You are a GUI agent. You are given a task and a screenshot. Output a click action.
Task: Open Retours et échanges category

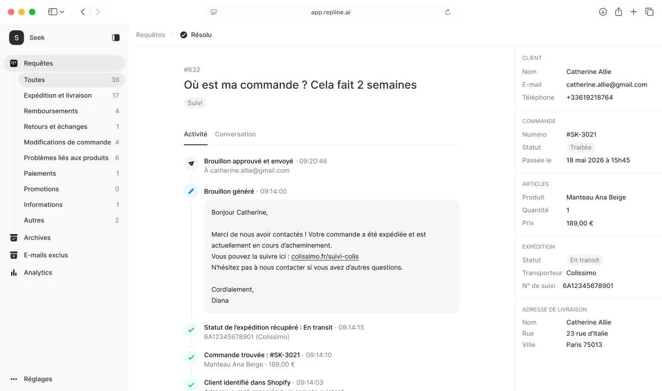(72, 127)
